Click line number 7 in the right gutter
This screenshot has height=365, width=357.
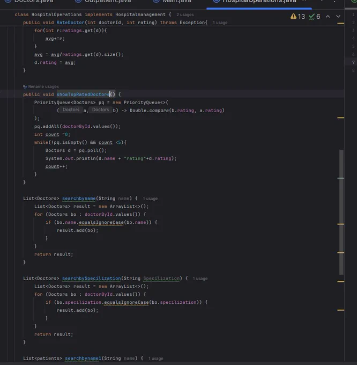[353, 62]
